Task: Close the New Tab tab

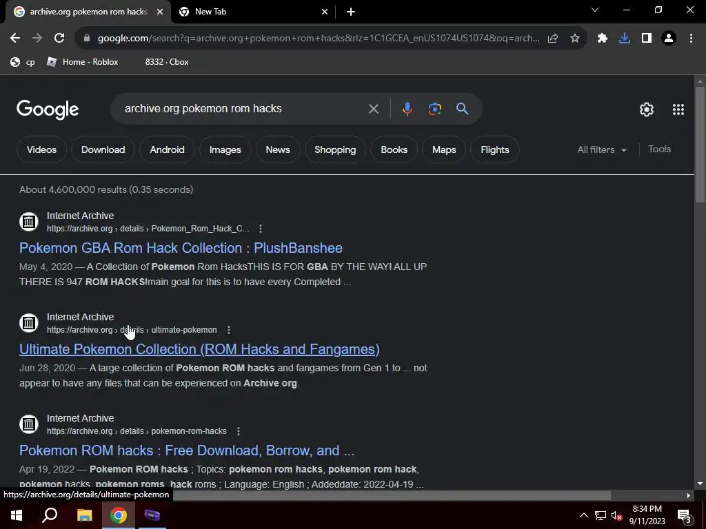Action: tap(325, 12)
